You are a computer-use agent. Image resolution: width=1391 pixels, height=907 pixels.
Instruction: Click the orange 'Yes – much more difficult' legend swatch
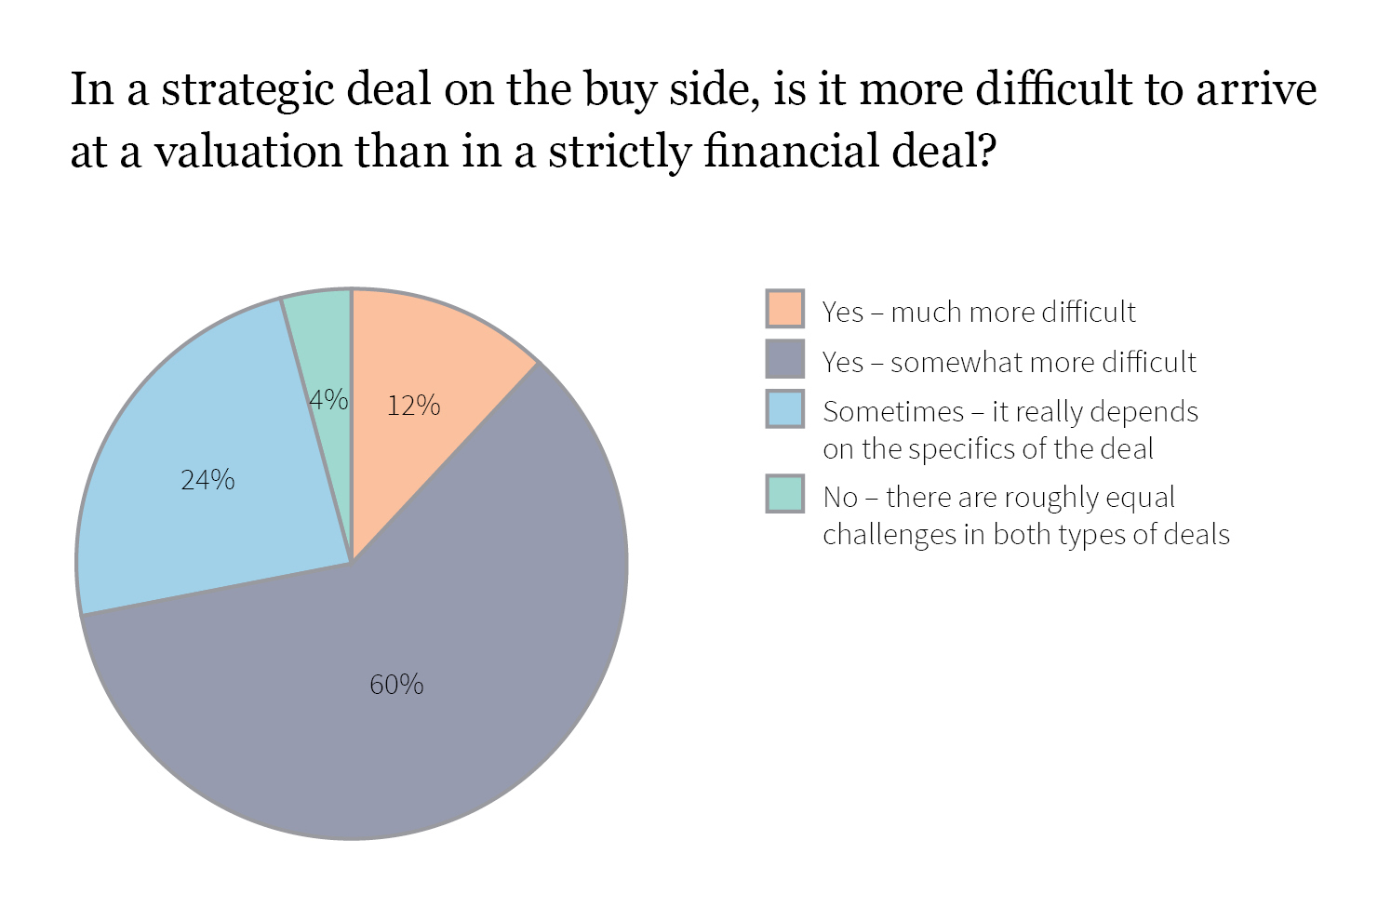784,309
